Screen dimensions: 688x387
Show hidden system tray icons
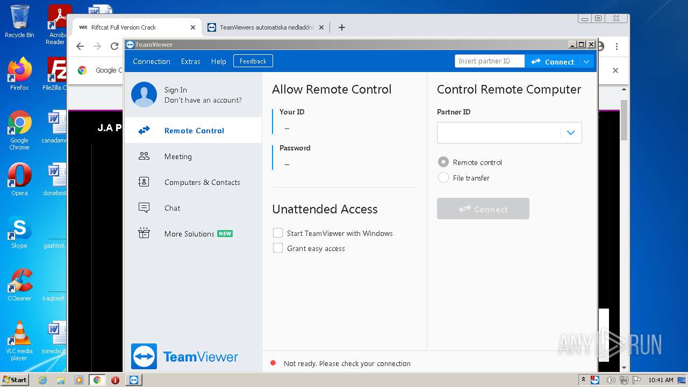click(584, 380)
